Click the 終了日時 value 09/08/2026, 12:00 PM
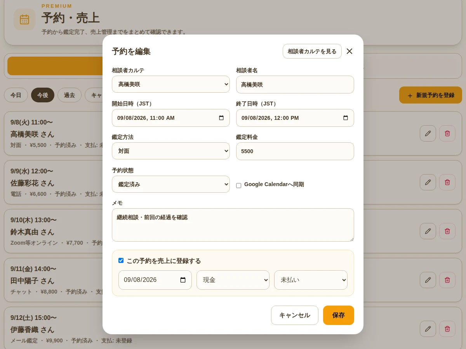Viewport: 466px width, 349px height. tap(270, 118)
